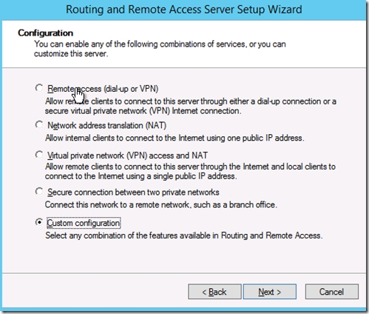This screenshot has width=369, height=314.
Task: Click the focused "Custom configuration" label text
Action: point(84,223)
